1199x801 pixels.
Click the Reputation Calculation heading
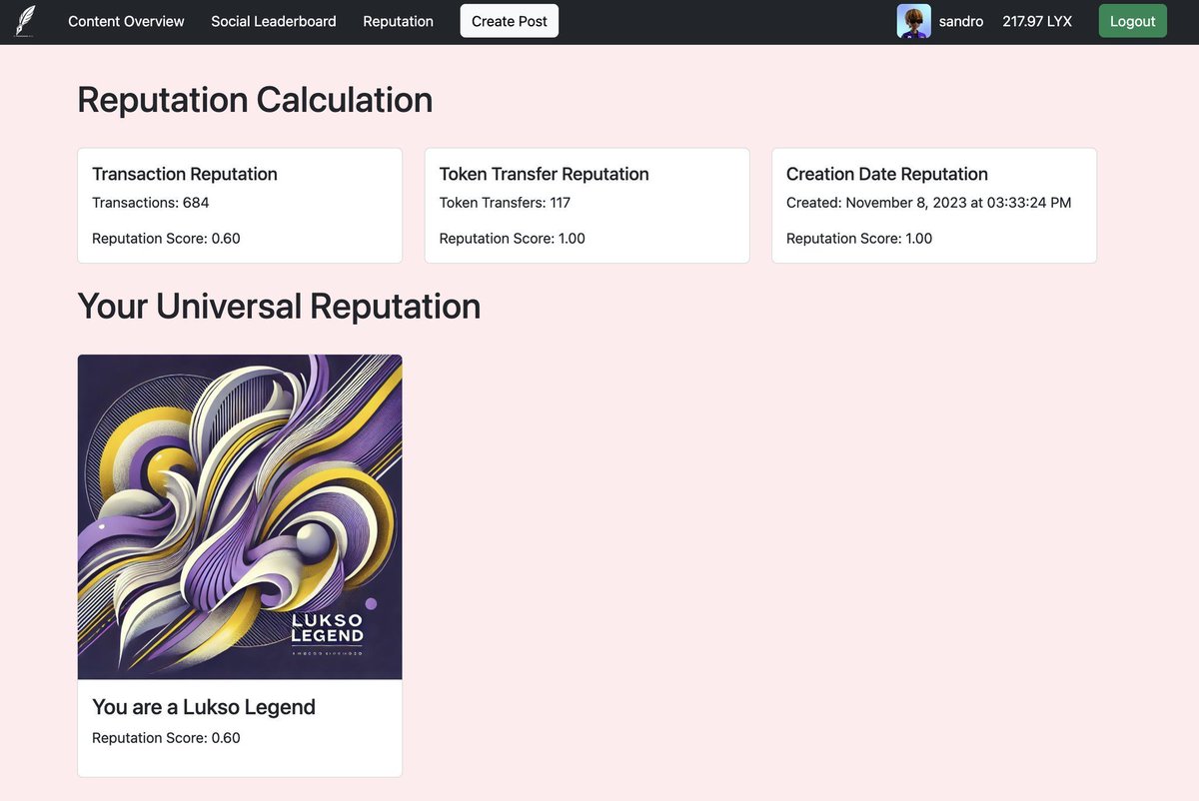pos(255,100)
